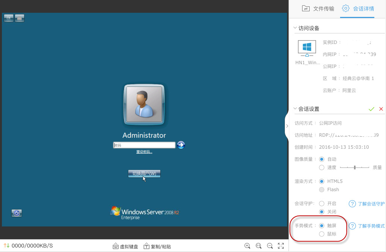Click the green checkmark to save session settings
386x252 pixels.
(x=371, y=109)
